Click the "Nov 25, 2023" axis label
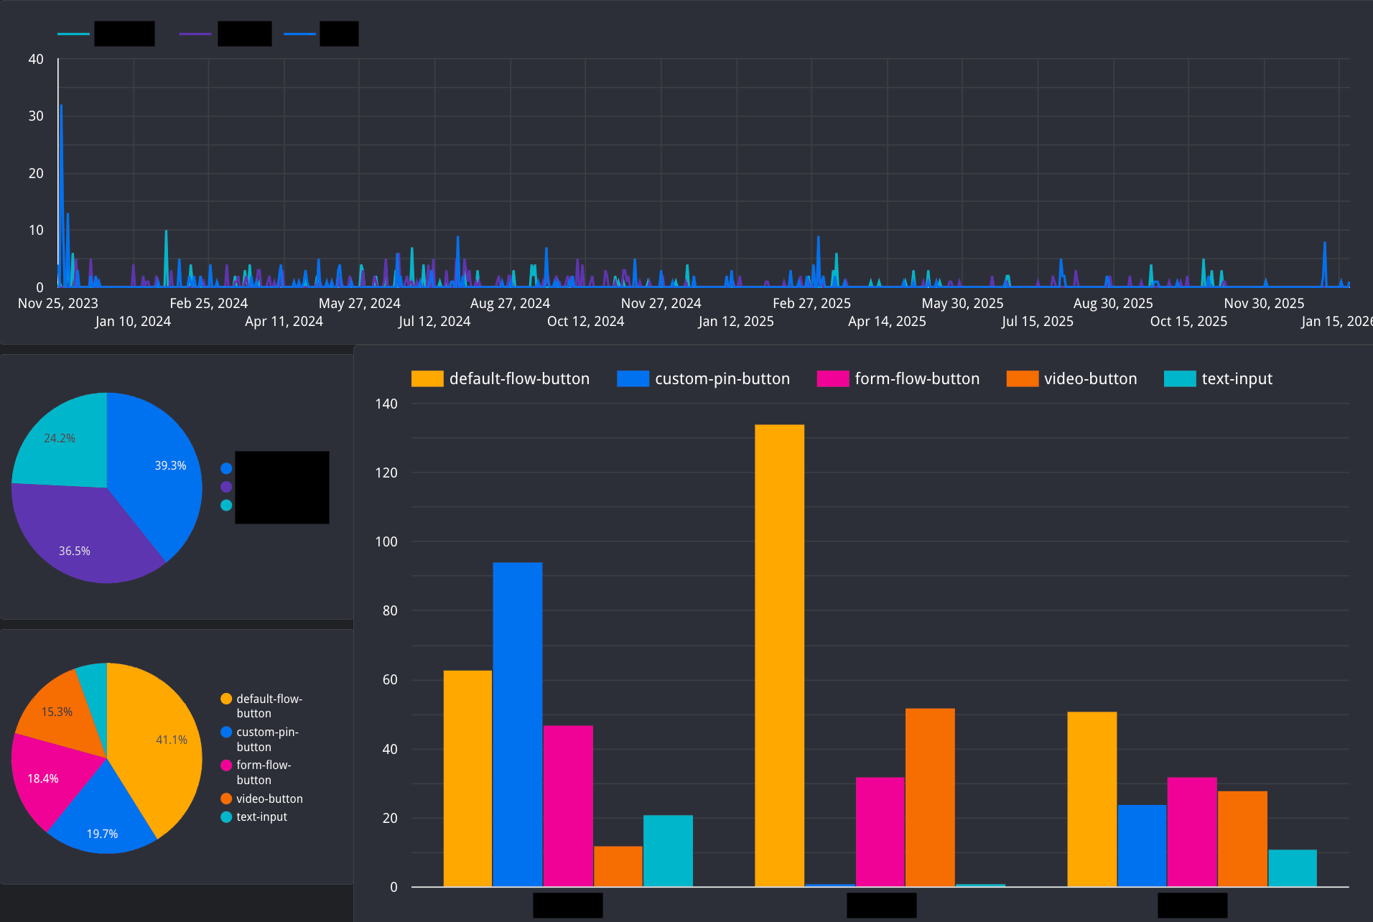1373x922 pixels. tap(57, 303)
